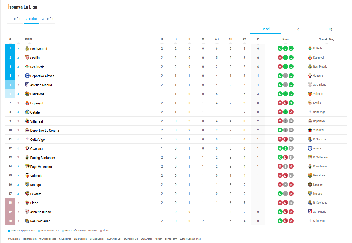Click the last form badge in Celta Vigo's row
The width and height of the screenshot is (352, 243).
click(x=291, y=139)
